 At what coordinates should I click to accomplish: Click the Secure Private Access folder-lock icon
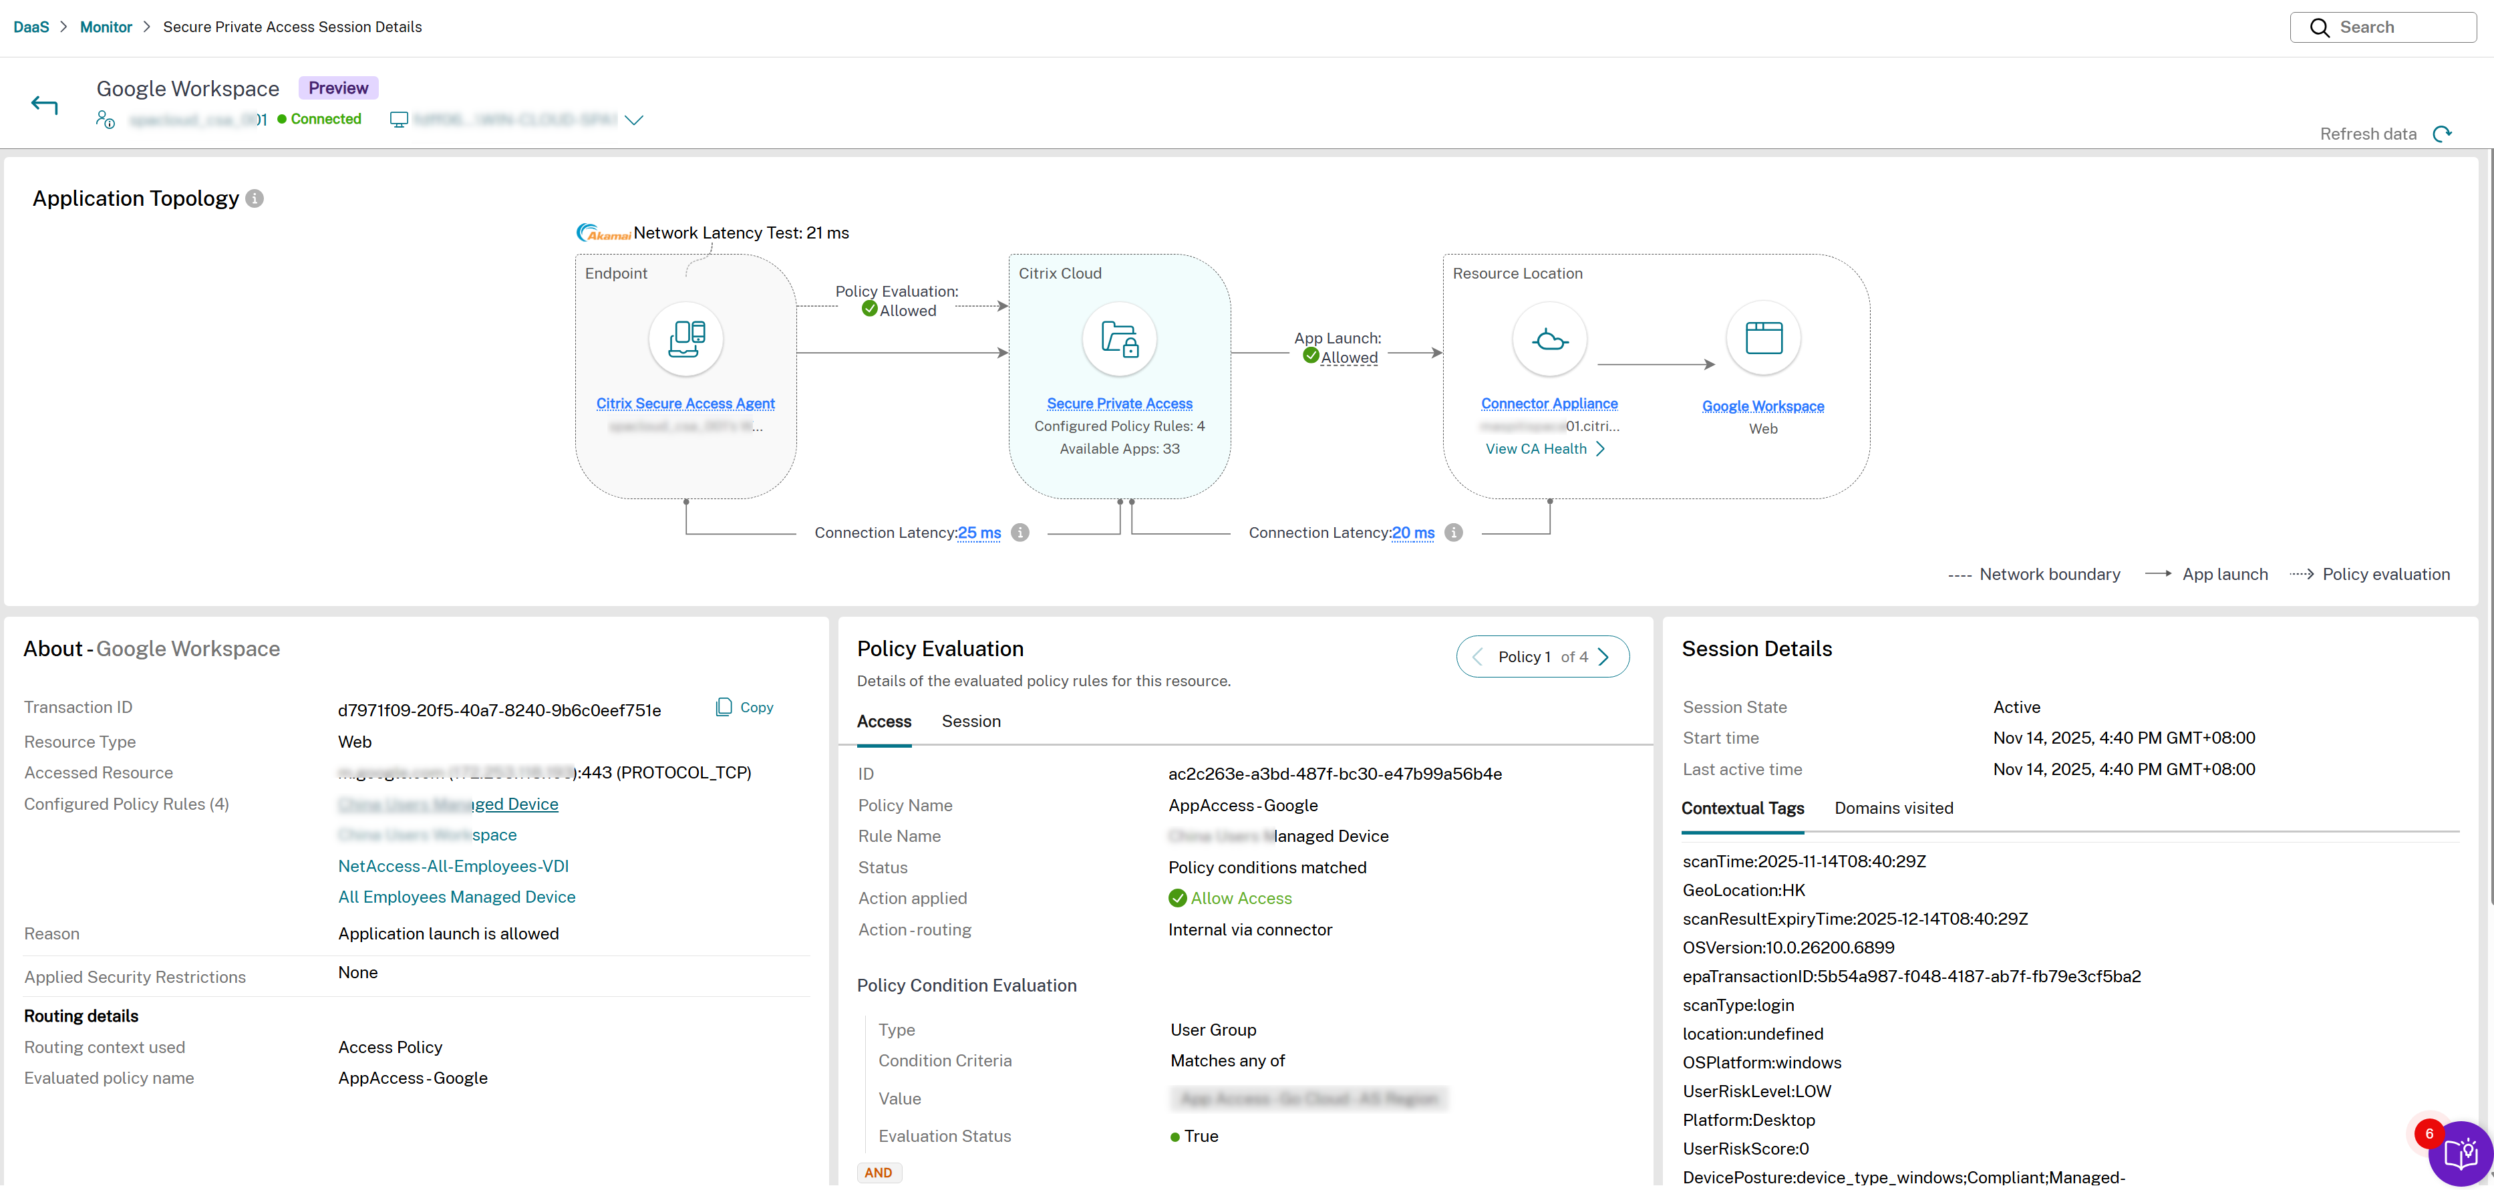1120,340
